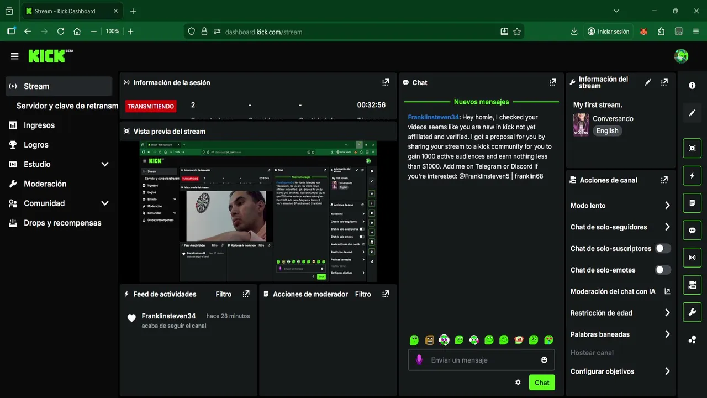Select the chat bubble icon in the right sidebar

(x=692, y=231)
